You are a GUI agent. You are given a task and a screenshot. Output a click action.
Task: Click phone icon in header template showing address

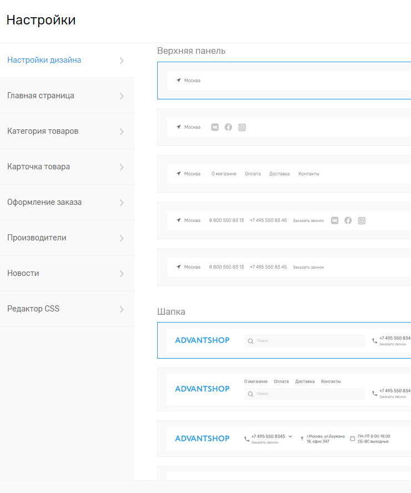tap(247, 439)
